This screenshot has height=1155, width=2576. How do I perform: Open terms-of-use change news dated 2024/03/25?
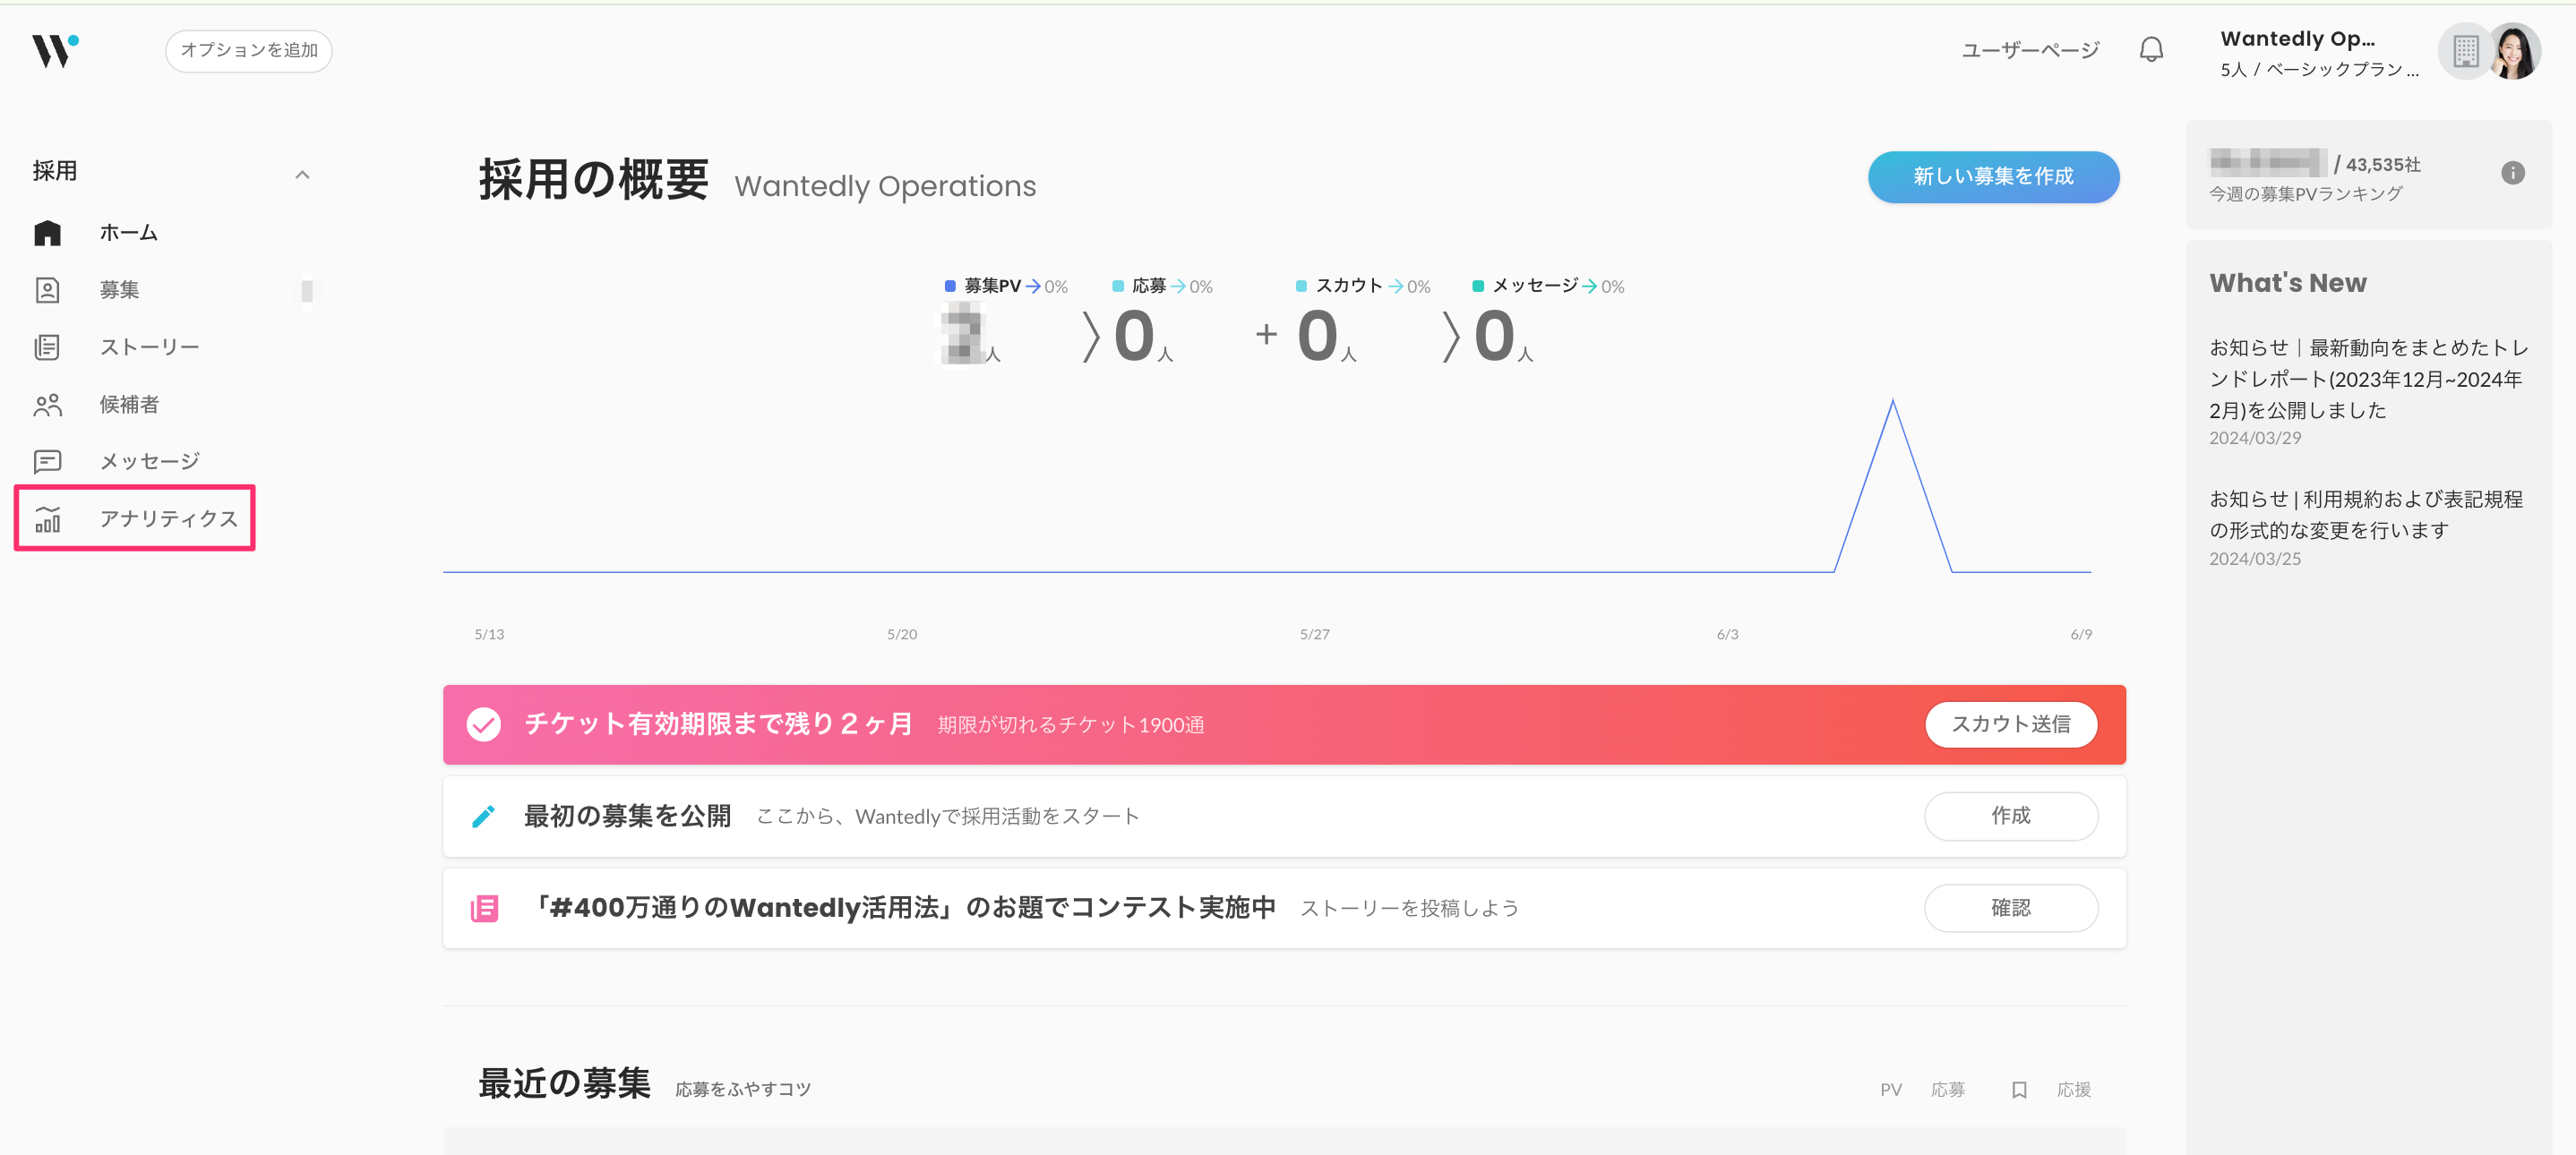[x=2365, y=515]
